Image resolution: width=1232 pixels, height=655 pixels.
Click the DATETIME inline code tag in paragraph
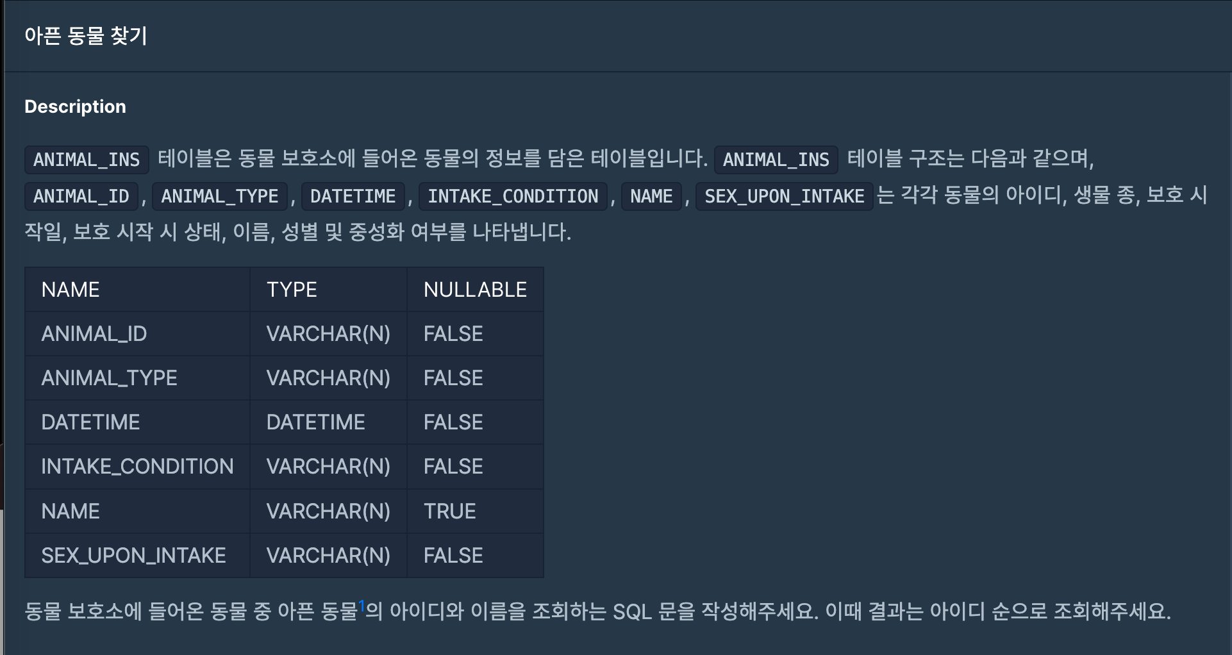click(353, 196)
